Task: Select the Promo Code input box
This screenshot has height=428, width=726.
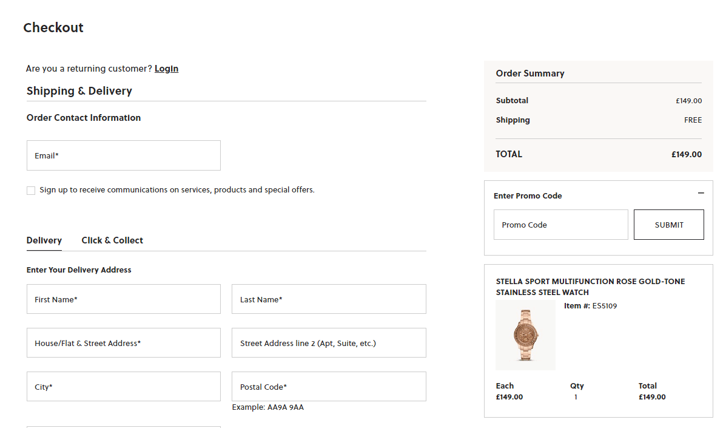Action: [x=560, y=225]
